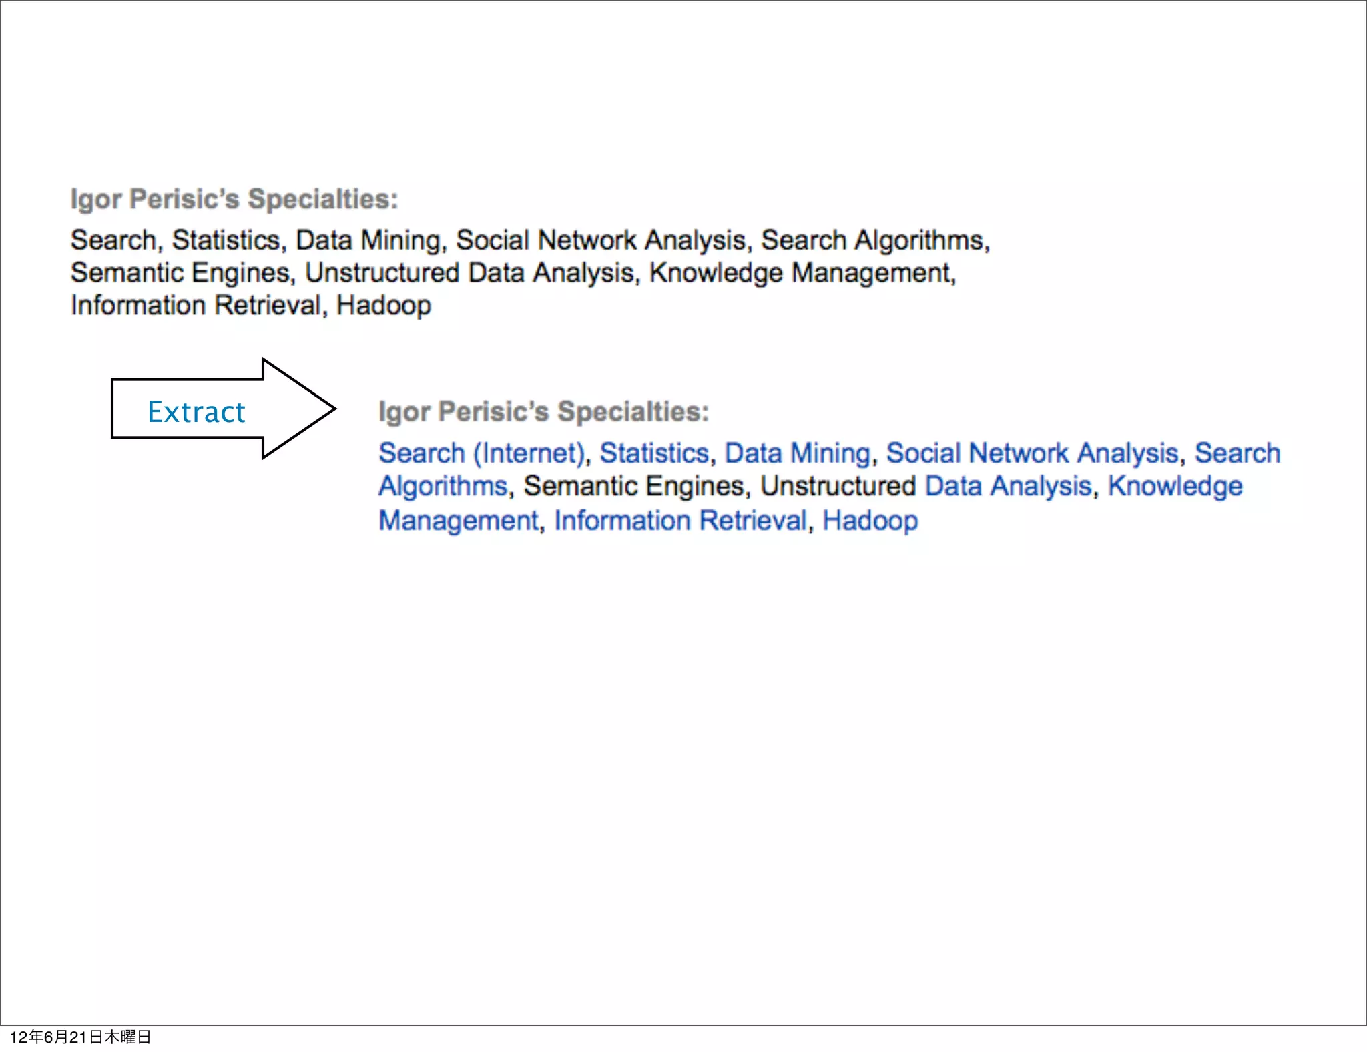The width and height of the screenshot is (1367, 1052).
Task: Open the blue Data Analysis link
Action: (1008, 486)
